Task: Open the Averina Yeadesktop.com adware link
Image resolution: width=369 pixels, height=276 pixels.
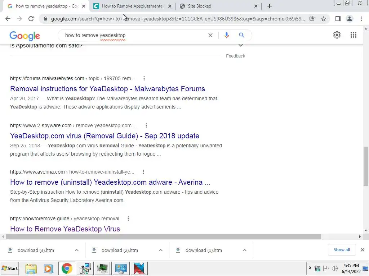Action: pyautogui.click(x=110, y=182)
